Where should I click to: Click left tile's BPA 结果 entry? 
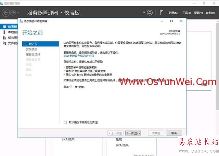(x=68, y=139)
